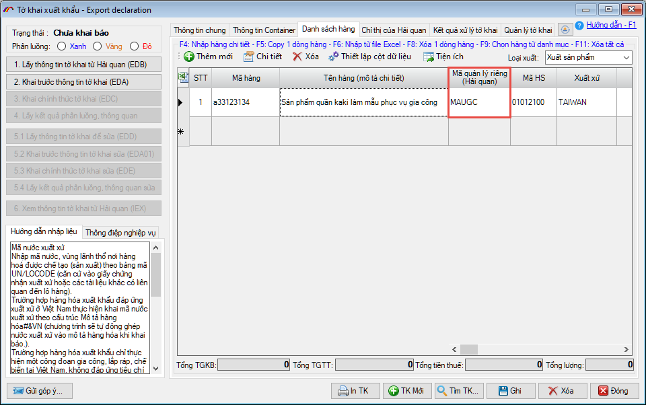The width and height of the screenshot is (646, 405).
Task: Click the blue help question mark icon
Action: (579, 26)
